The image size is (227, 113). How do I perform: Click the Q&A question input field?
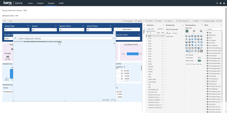(64, 38)
